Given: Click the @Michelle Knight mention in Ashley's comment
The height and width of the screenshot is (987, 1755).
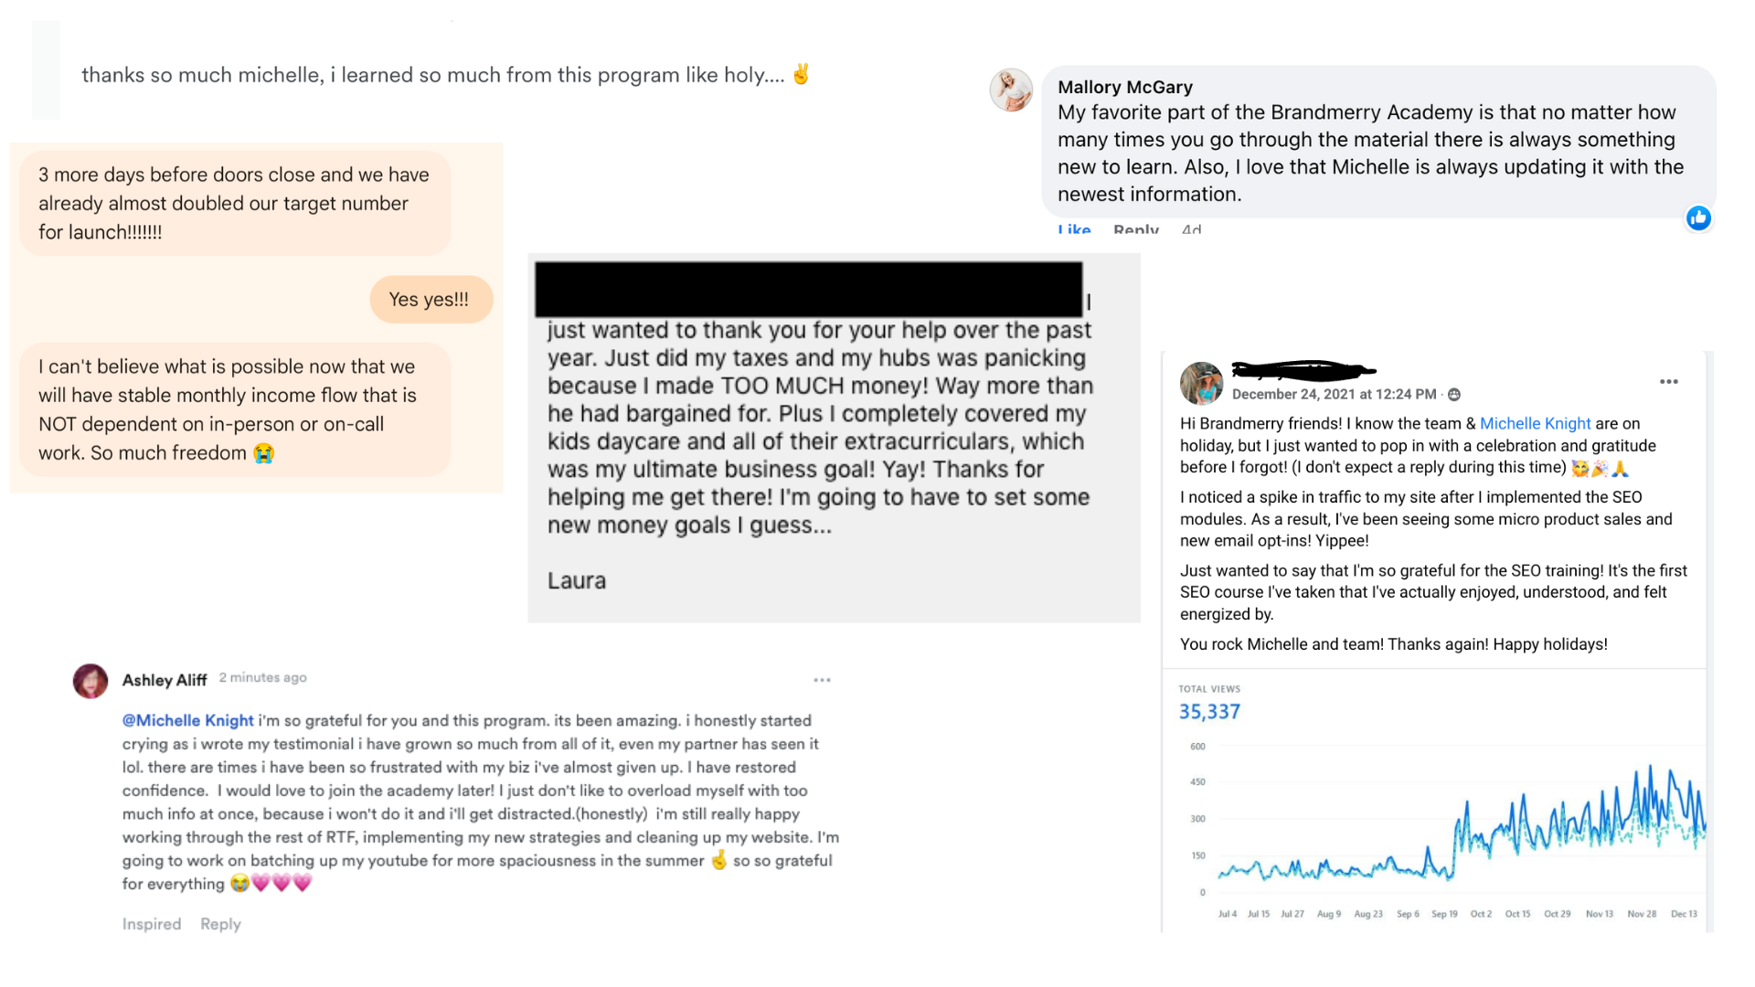Looking at the screenshot, I should [x=187, y=720].
